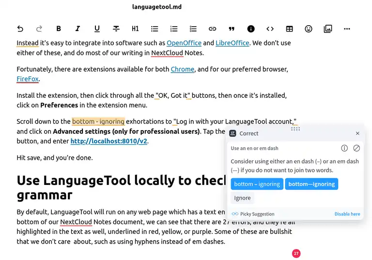Image resolution: width=372 pixels, height=260 pixels.
Task: Insert a numbered list
Action: [174, 29]
